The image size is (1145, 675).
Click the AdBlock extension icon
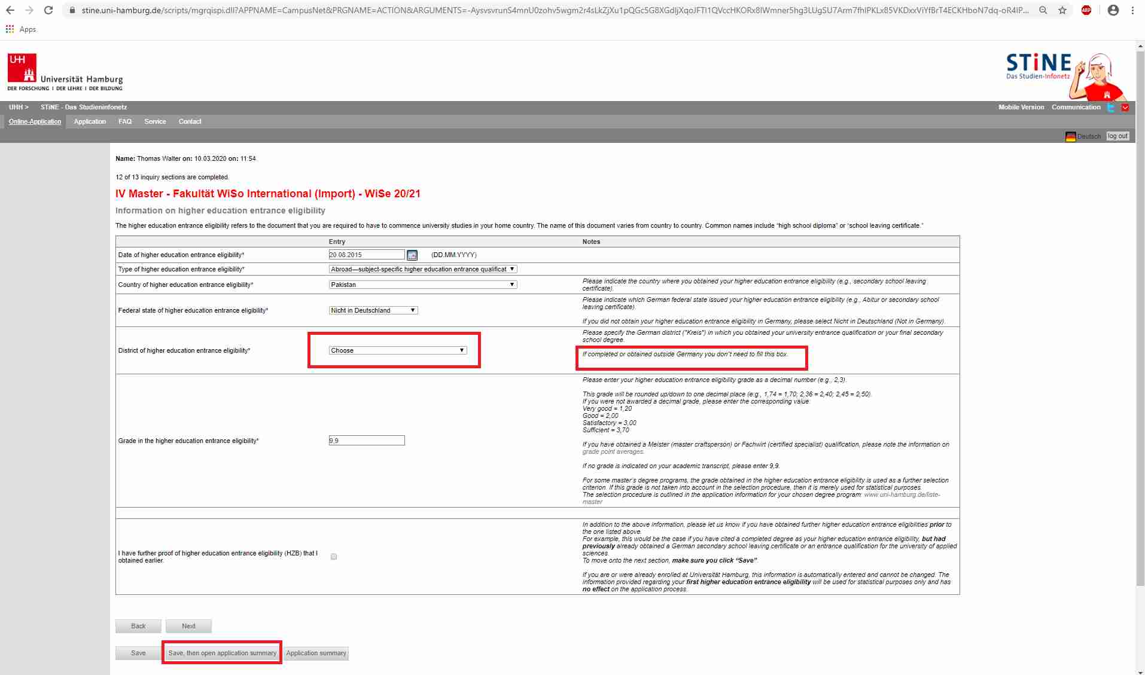pyautogui.click(x=1086, y=10)
